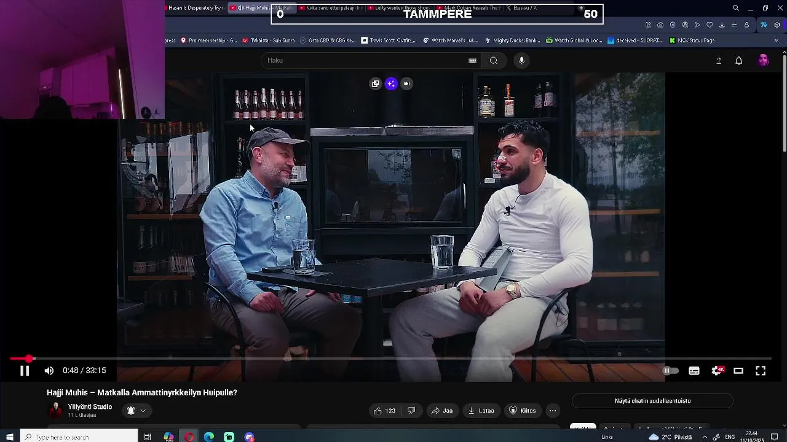Screen dimensions: 787x442
Task: Click the video camera overlay icon
Action: tap(406, 83)
